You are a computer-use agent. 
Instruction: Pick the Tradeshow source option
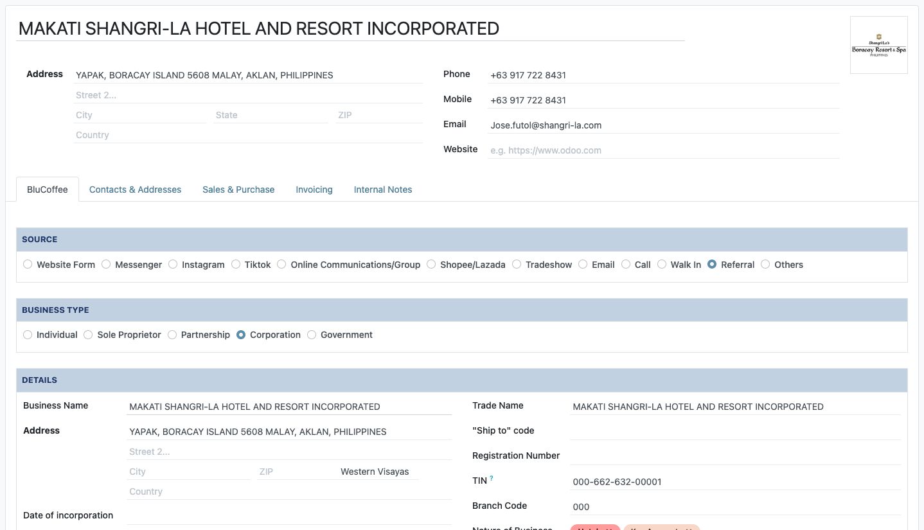517,264
